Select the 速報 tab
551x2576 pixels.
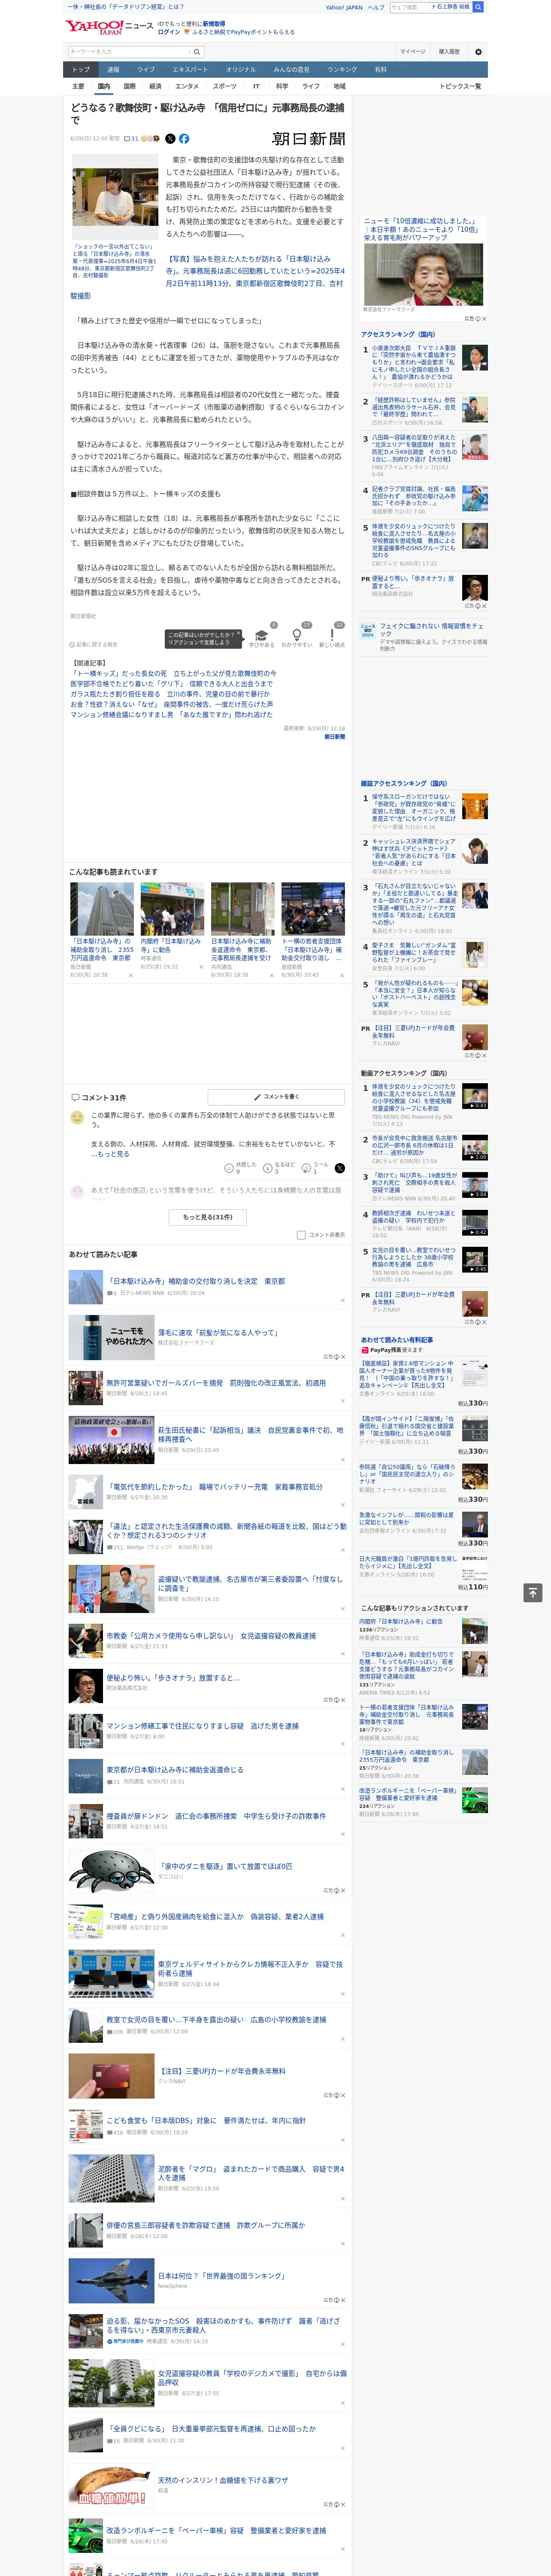[x=113, y=69]
